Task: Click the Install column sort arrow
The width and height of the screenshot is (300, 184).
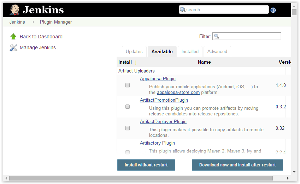Action: tap(136, 63)
